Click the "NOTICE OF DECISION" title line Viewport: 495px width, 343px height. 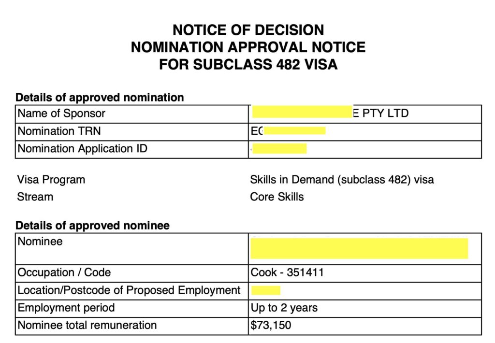[248, 30]
